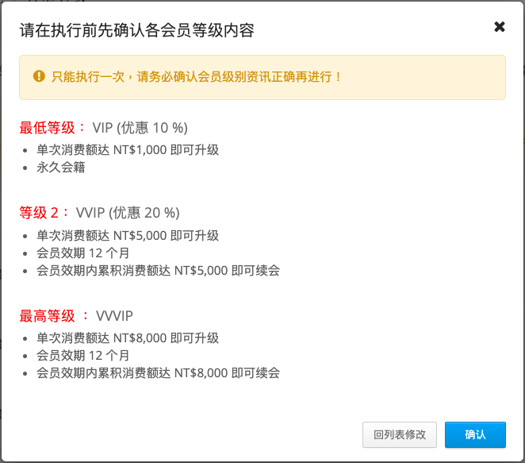Viewport: 525px width, 463px height.
Task: Click the VVVIP level name
Action: [x=114, y=316]
